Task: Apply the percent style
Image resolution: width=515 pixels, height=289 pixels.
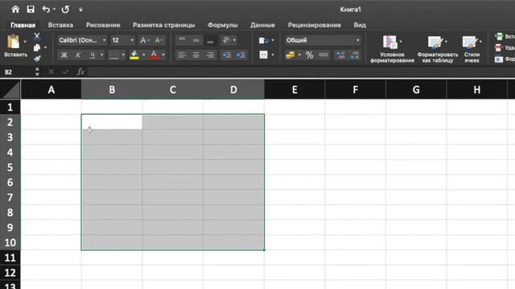Action: click(309, 55)
